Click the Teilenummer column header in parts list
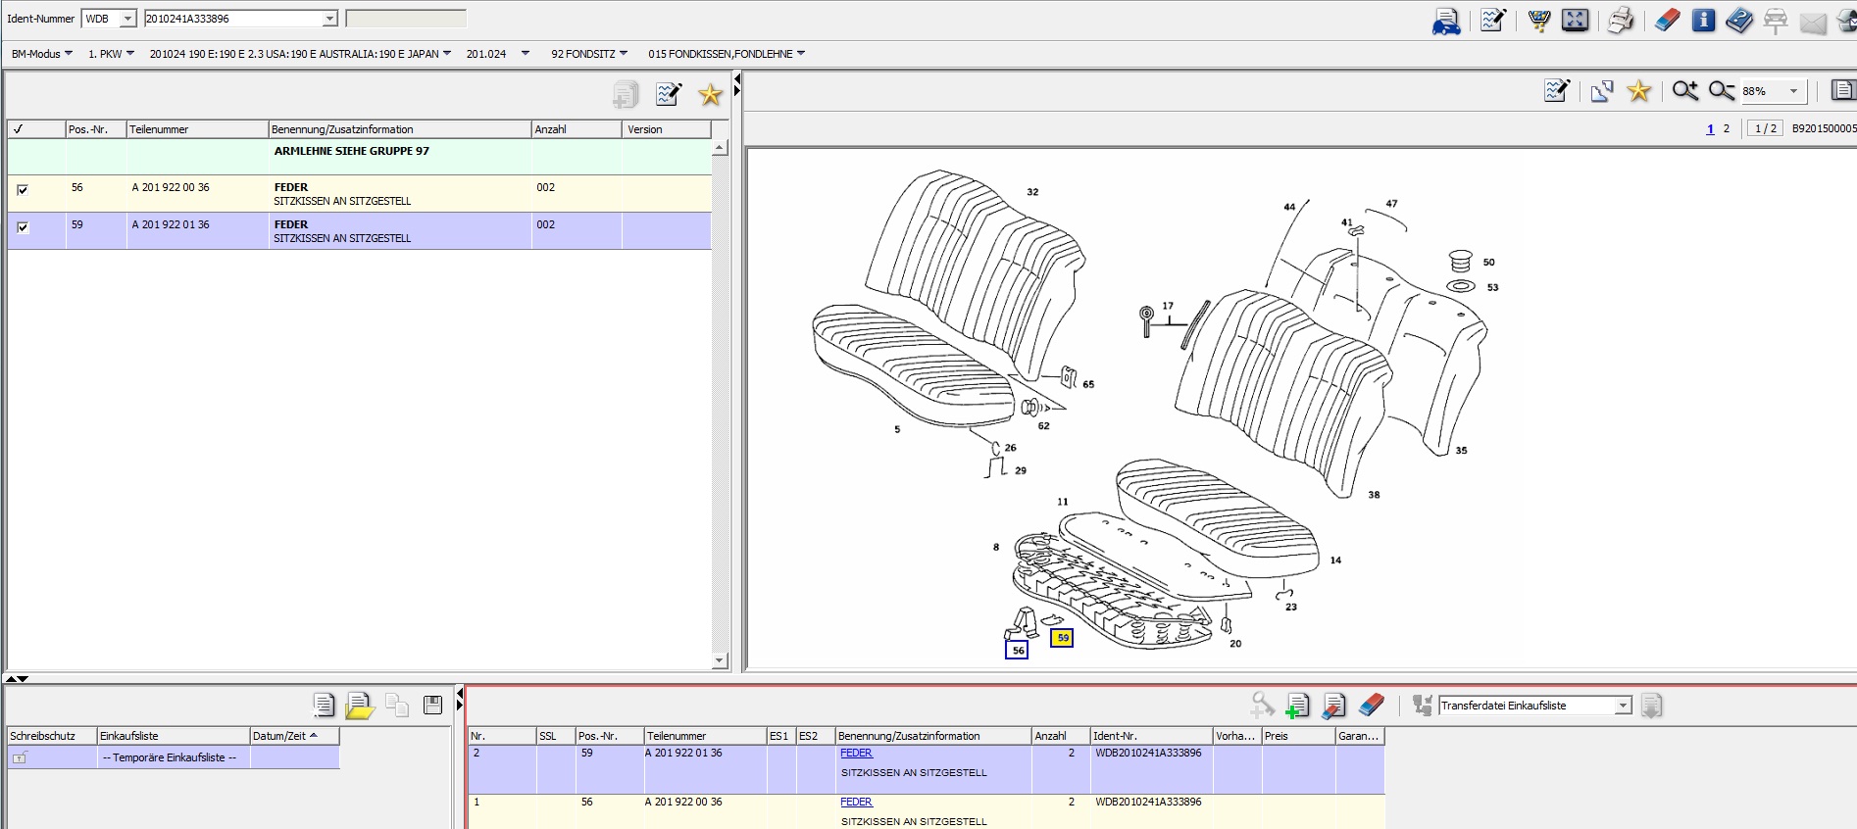 pos(197,129)
